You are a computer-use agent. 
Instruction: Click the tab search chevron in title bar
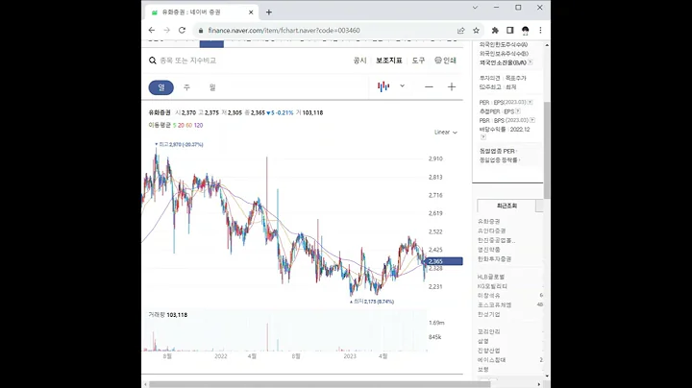[475, 8]
